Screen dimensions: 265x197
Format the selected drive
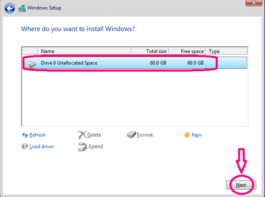(145, 135)
